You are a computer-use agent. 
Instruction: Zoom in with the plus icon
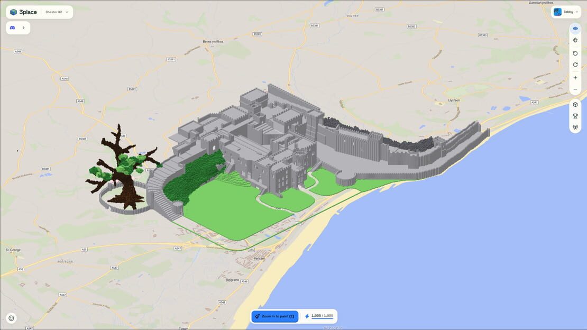[575, 78]
